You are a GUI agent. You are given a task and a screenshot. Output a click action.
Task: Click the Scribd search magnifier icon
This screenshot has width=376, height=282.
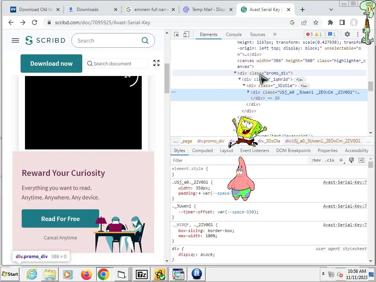[x=145, y=40]
